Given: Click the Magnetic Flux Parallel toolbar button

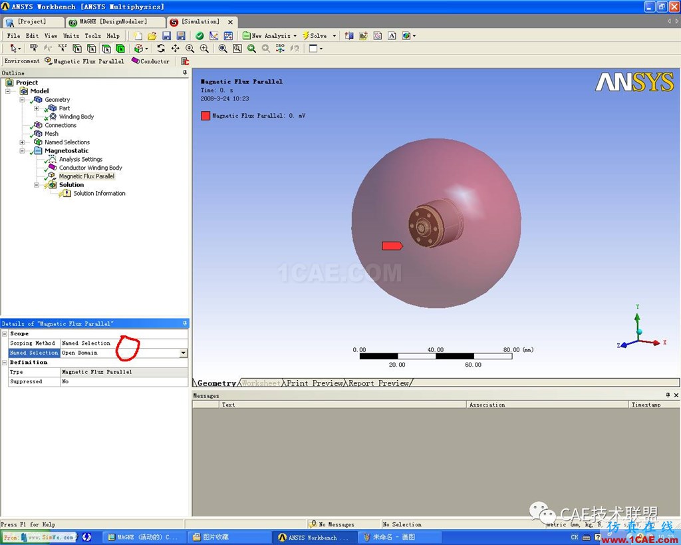Looking at the screenshot, I should pyautogui.click(x=84, y=61).
